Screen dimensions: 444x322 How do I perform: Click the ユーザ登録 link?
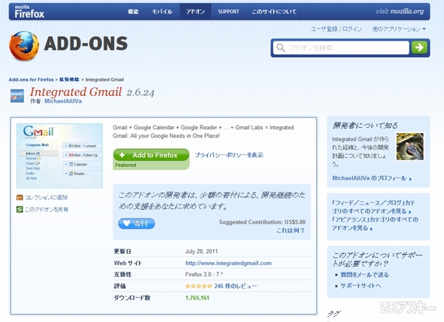coord(324,29)
